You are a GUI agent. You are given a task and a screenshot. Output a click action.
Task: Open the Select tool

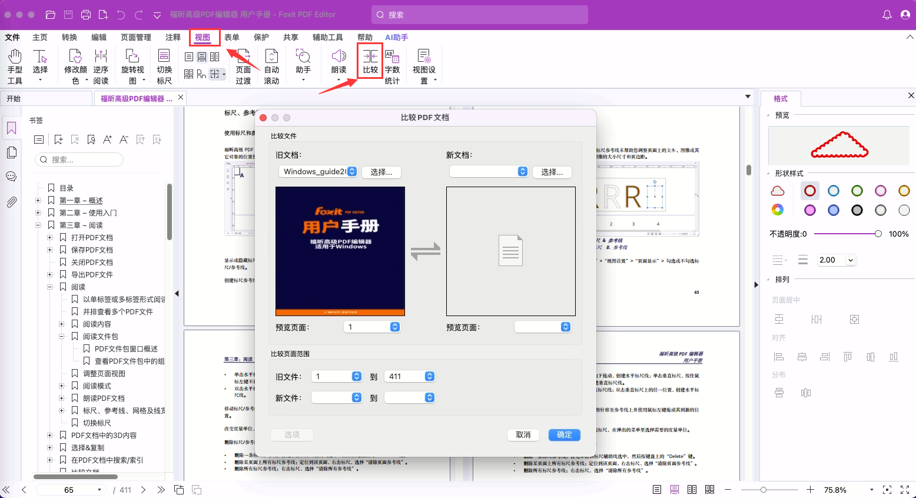(x=40, y=65)
